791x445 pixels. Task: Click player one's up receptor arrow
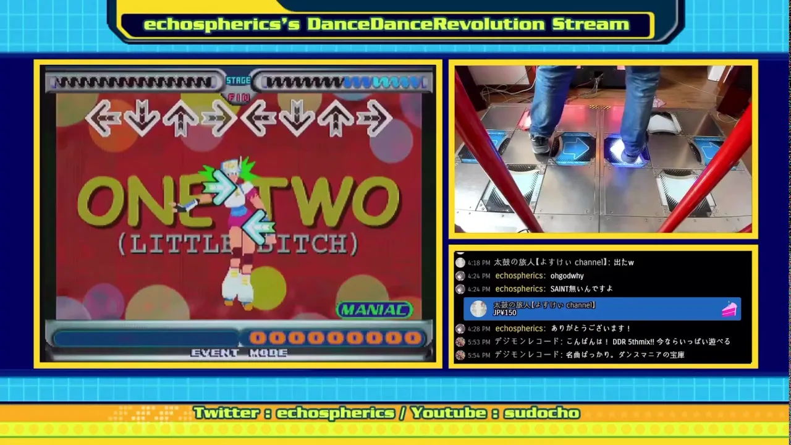pos(180,118)
